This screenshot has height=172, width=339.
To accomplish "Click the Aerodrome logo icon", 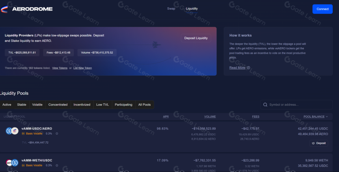I will pyautogui.click(x=4, y=9).
